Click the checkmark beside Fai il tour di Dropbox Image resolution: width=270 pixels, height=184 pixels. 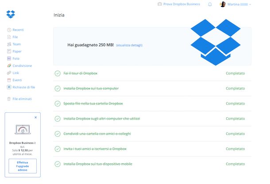(58, 73)
